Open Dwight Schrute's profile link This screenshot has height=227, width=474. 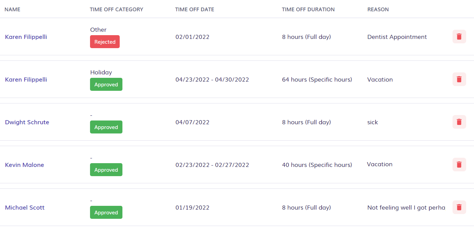click(x=27, y=122)
